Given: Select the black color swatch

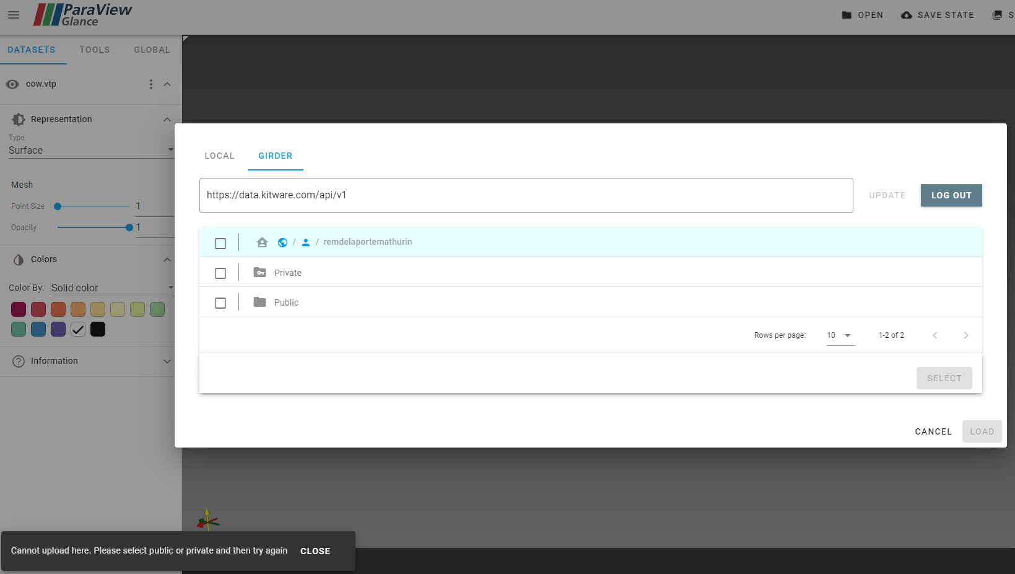Looking at the screenshot, I should pyautogui.click(x=98, y=329).
